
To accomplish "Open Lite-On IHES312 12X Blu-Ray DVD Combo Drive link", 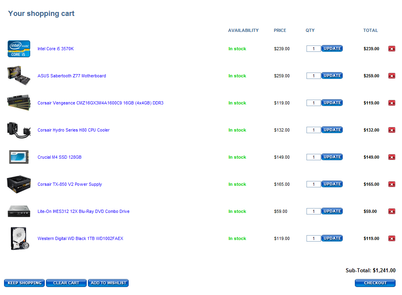I will [84, 211].
